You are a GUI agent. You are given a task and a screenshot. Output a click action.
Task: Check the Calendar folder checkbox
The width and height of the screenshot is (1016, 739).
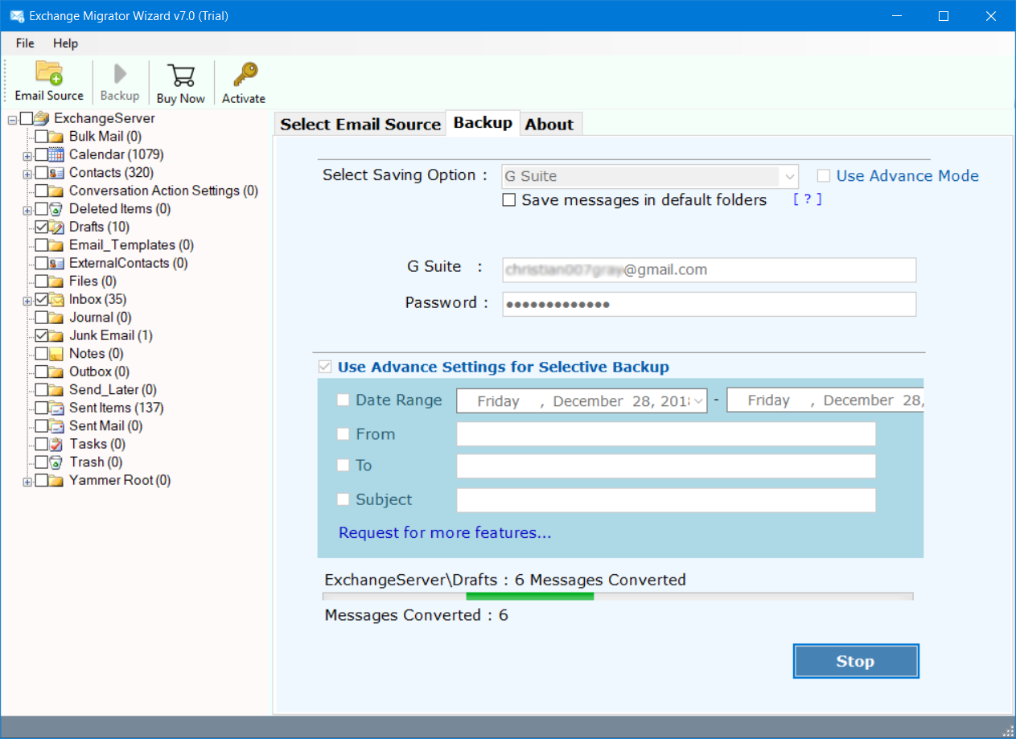[x=41, y=154]
